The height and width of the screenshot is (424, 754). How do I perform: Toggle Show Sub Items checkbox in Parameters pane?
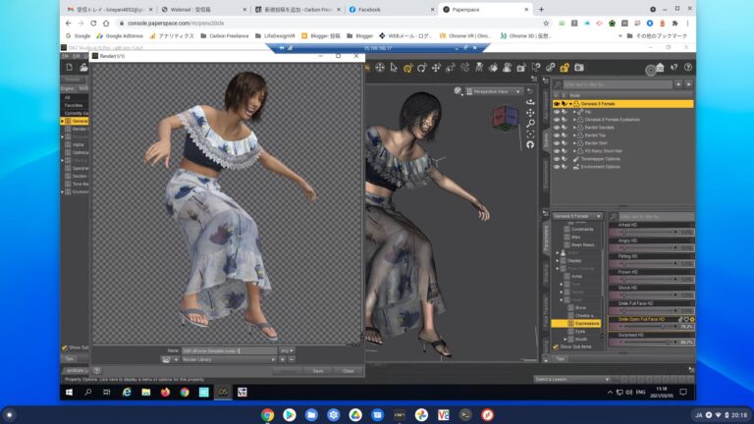[x=556, y=346]
